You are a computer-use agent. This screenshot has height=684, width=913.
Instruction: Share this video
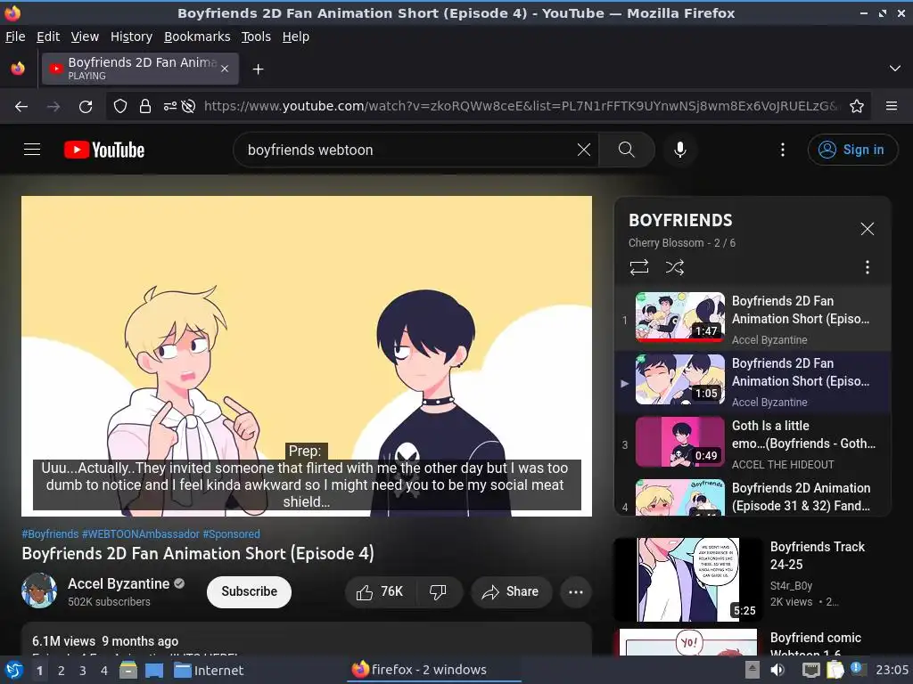(511, 592)
